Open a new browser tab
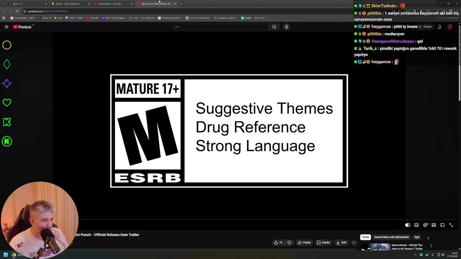The image size is (461, 259). coord(181,4)
